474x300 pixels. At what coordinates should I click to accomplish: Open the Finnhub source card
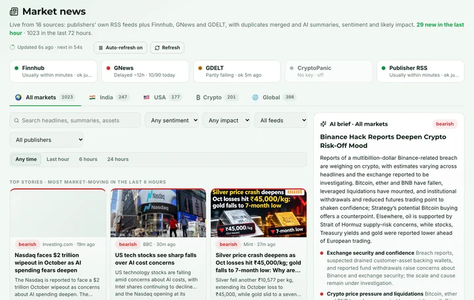tap(53, 71)
